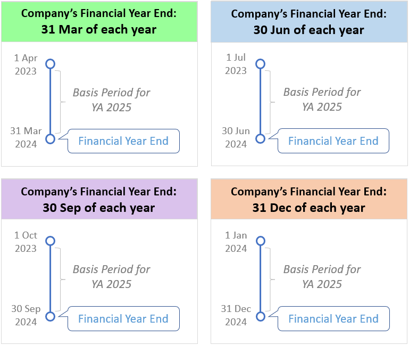Click Basis Period text in the 31 Mar panel
409x345 pixels.
111,100
